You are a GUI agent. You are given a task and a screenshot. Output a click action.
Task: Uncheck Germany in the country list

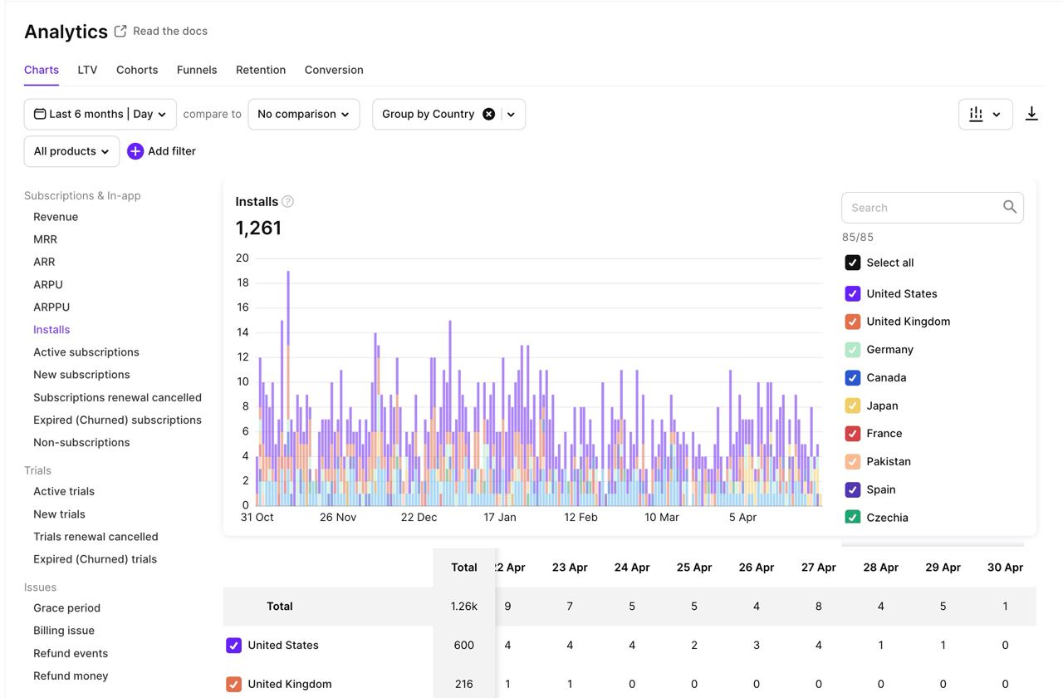(x=852, y=349)
